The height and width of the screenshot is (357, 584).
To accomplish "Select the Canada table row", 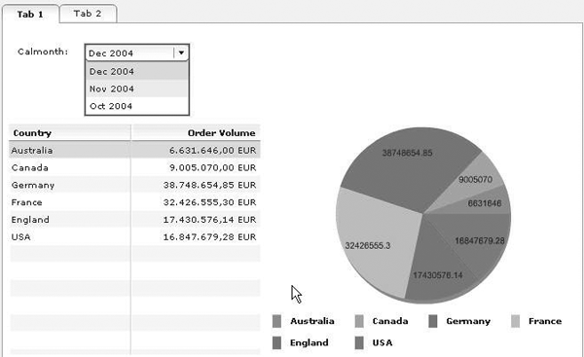I will coord(134,167).
